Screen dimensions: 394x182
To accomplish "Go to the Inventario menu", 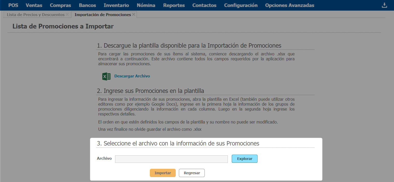I will [x=116, y=5].
